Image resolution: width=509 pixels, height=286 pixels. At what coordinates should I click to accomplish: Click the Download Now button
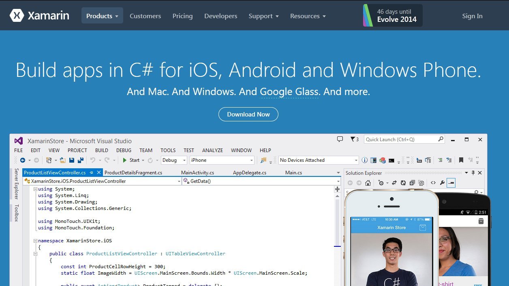click(248, 114)
